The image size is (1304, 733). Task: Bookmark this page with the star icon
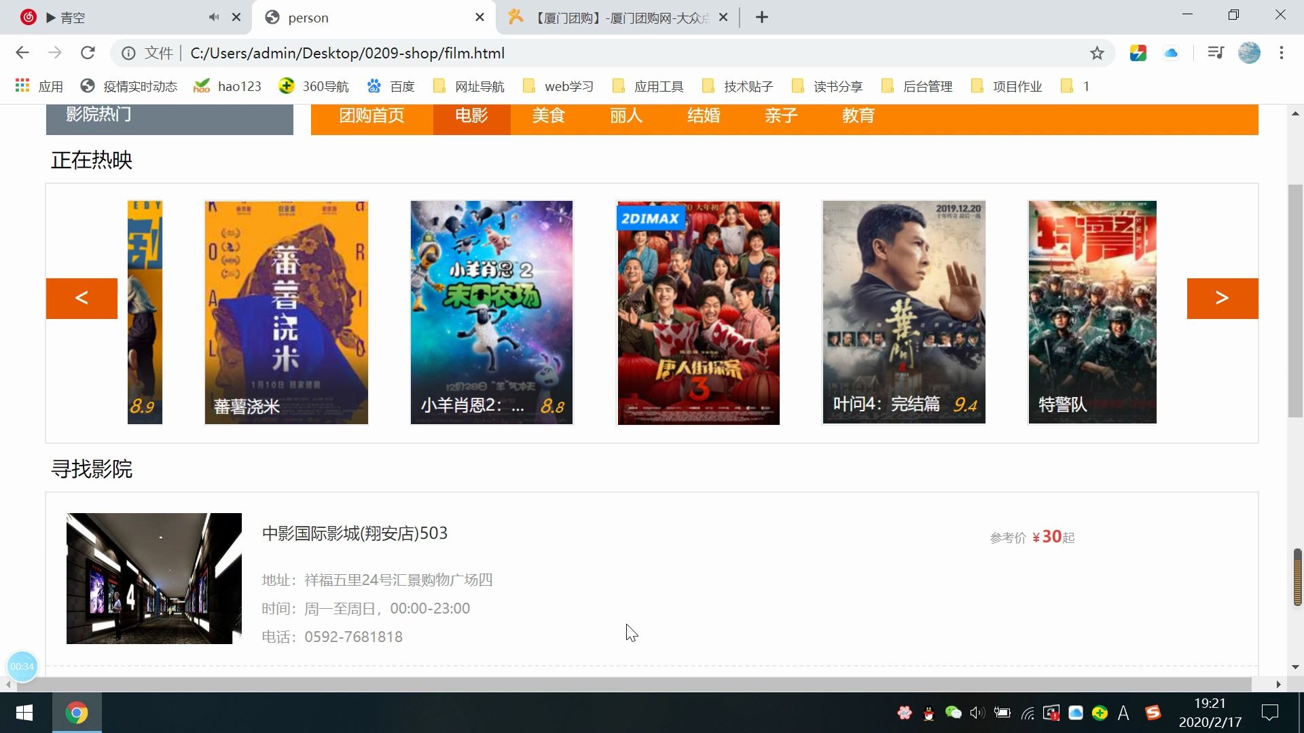(x=1097, y=53)
